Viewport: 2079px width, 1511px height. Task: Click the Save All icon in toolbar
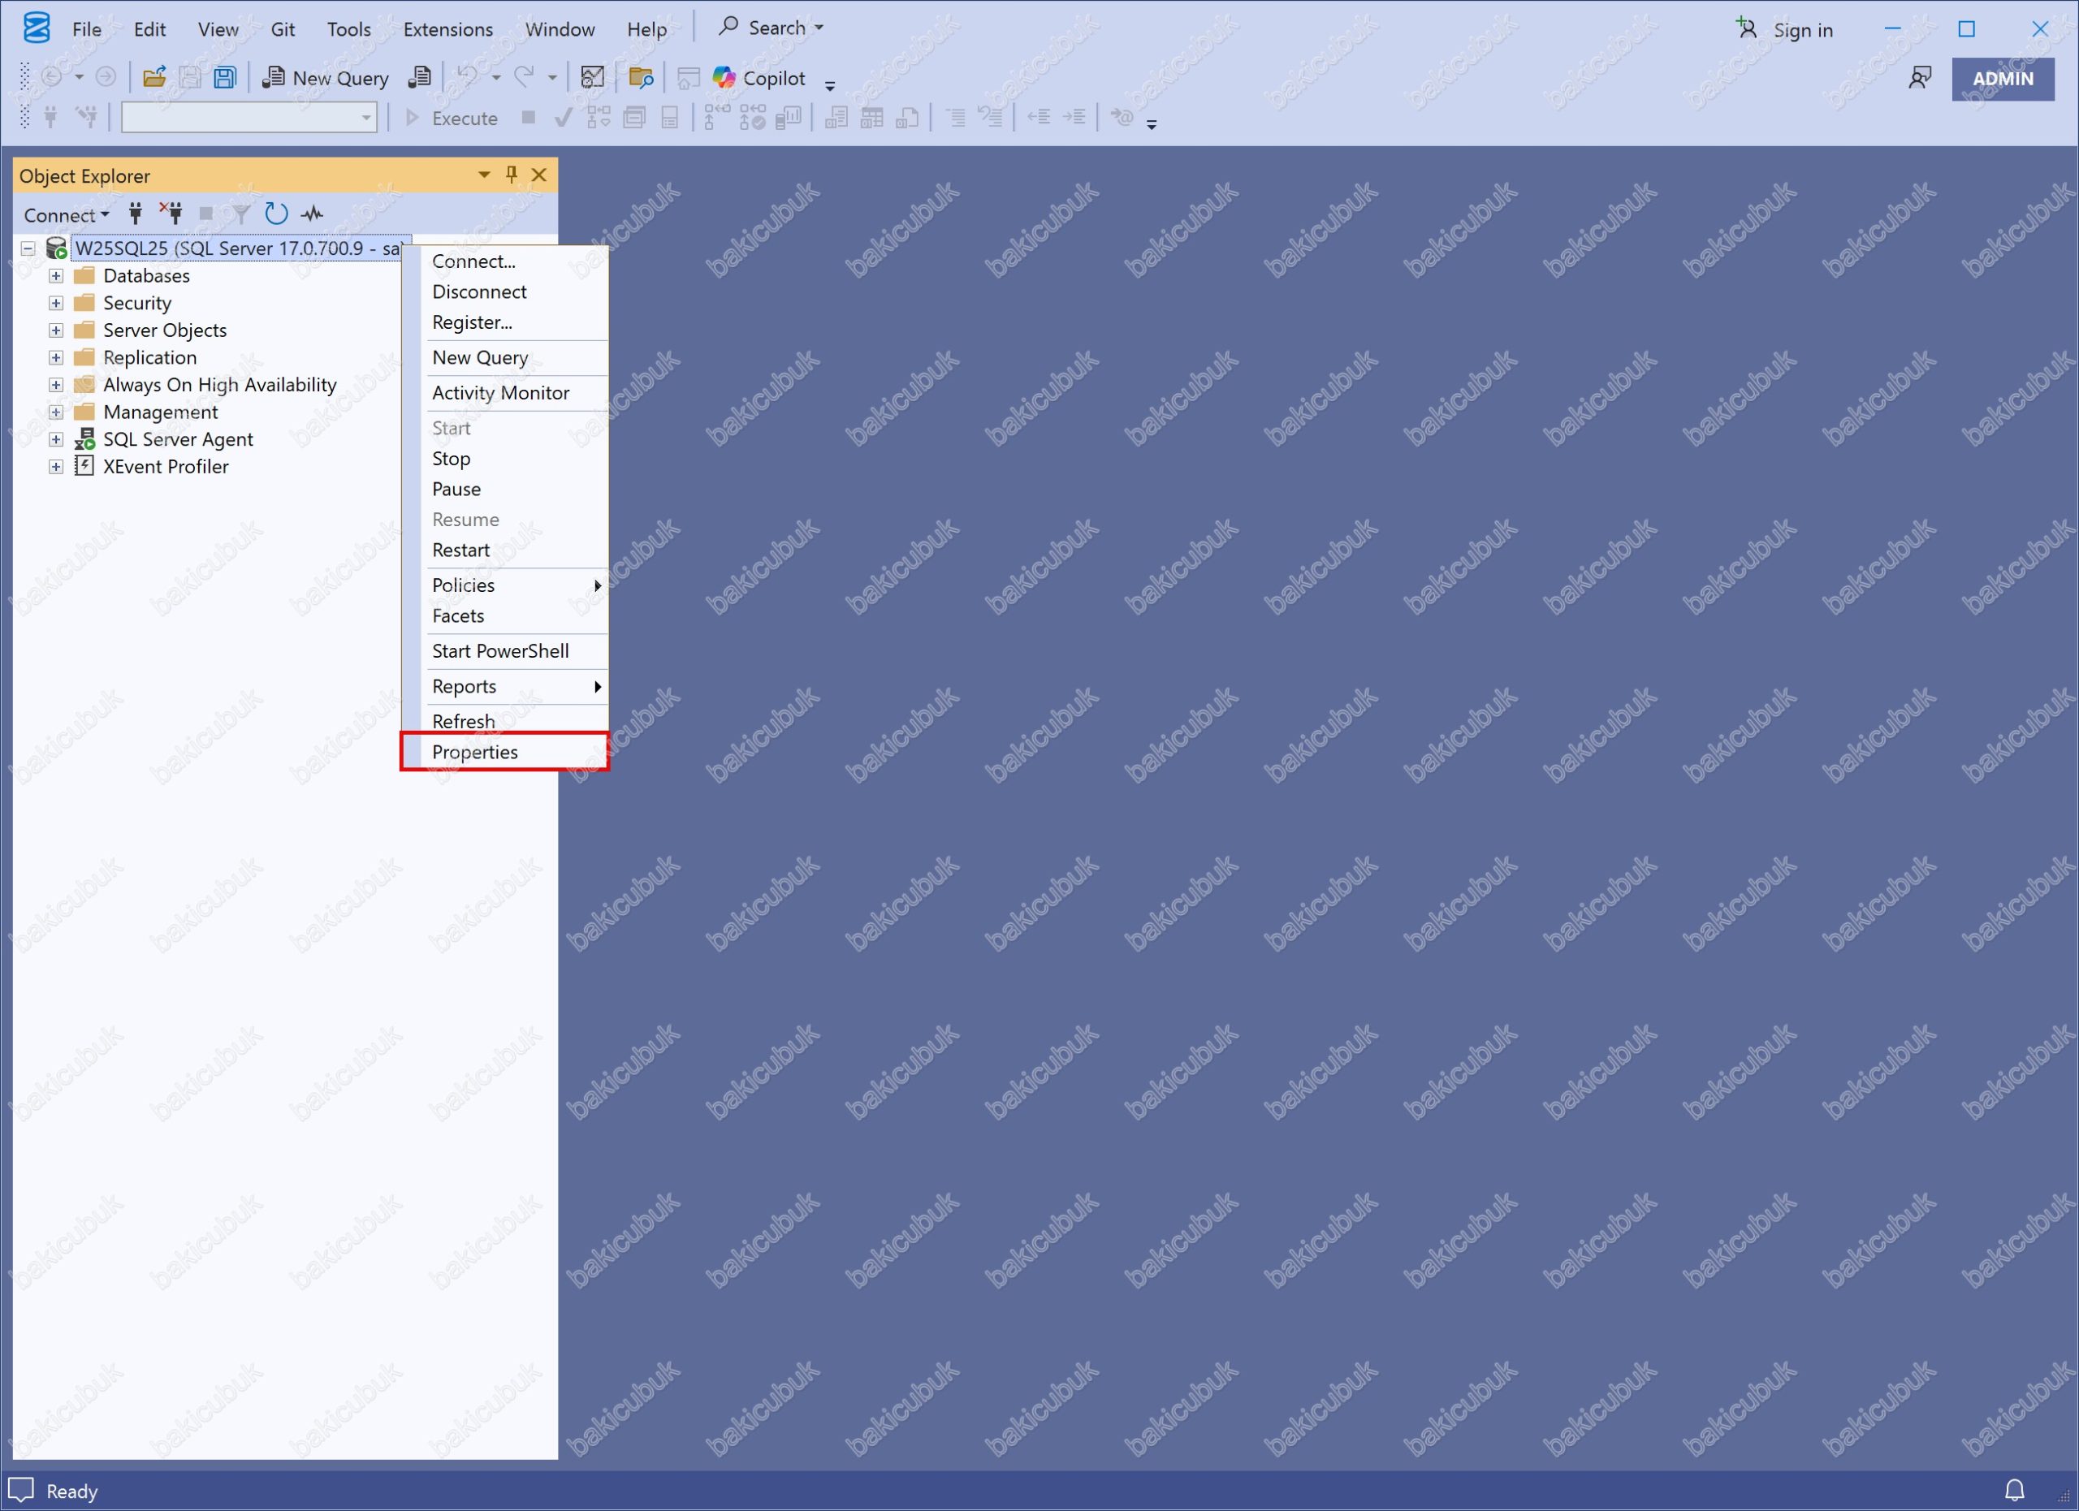click(225, 78)
